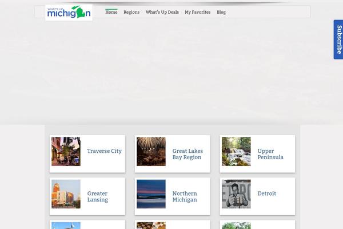Click the Lansing skyline thumbnail
Image resolution: width=343 pixels, height=229 pixels.
pyautogui.click(x=66, y=194)
